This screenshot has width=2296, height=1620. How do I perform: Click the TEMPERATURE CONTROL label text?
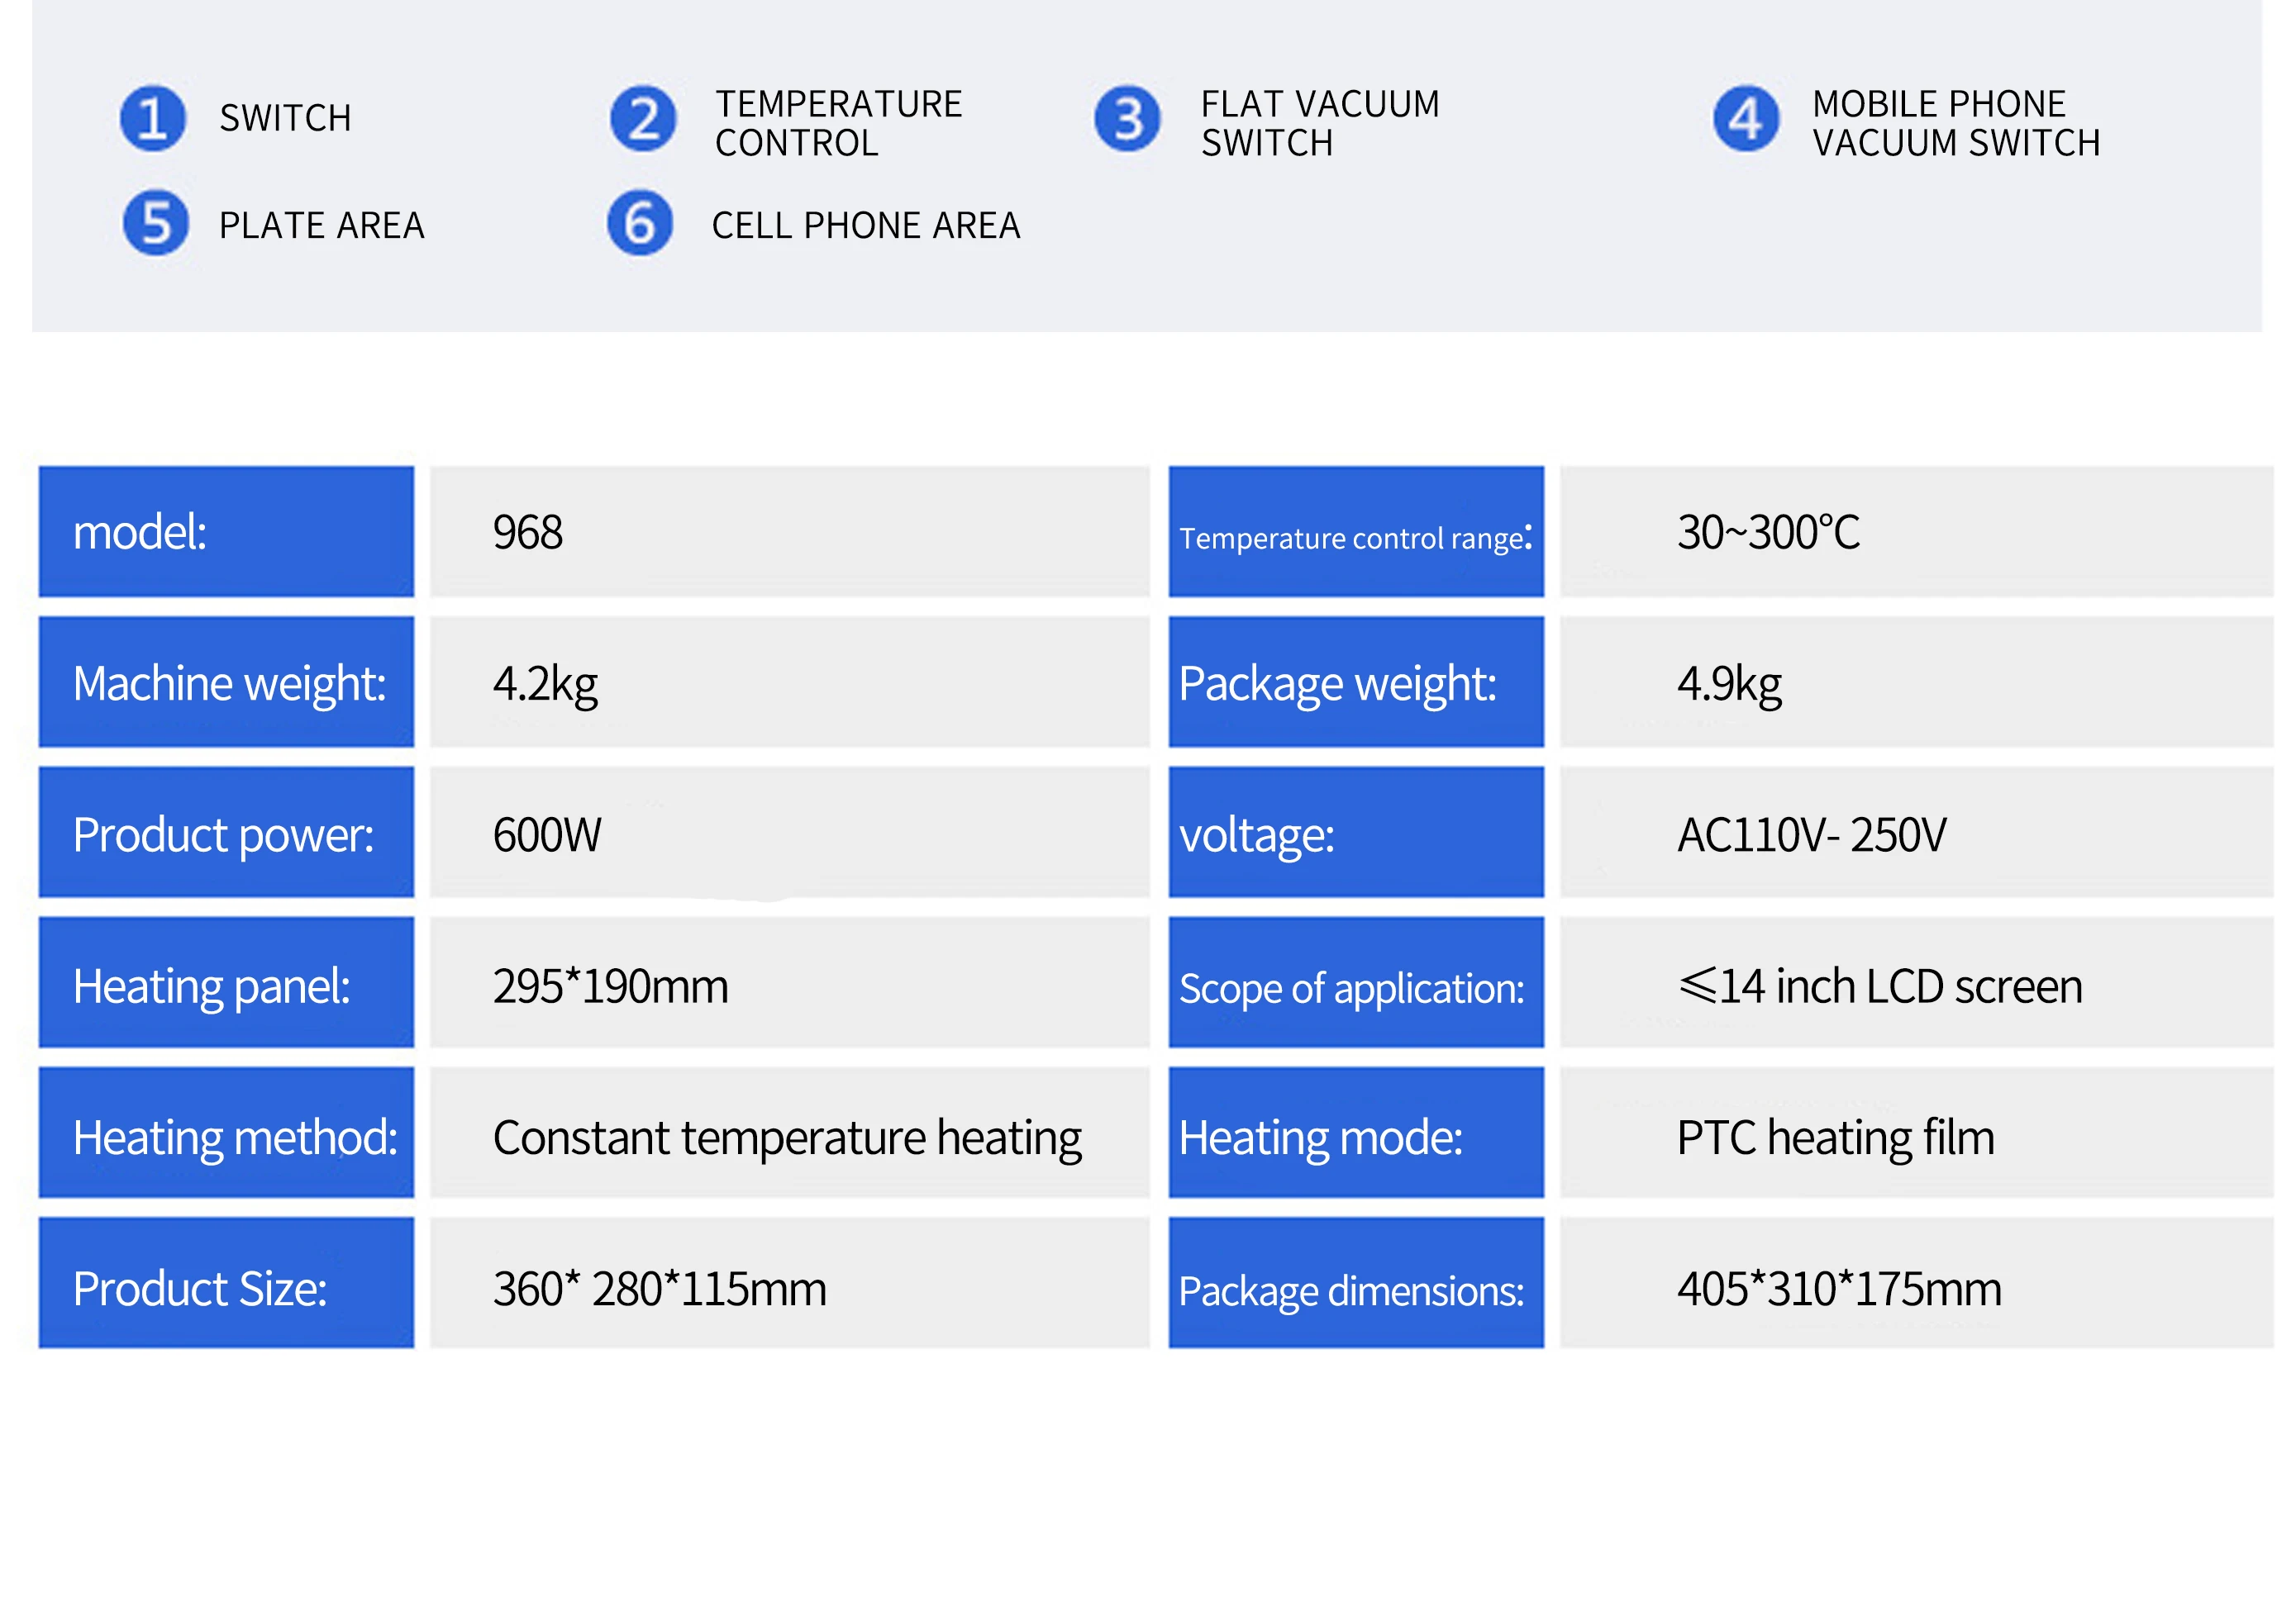click(x=838, y=123)
